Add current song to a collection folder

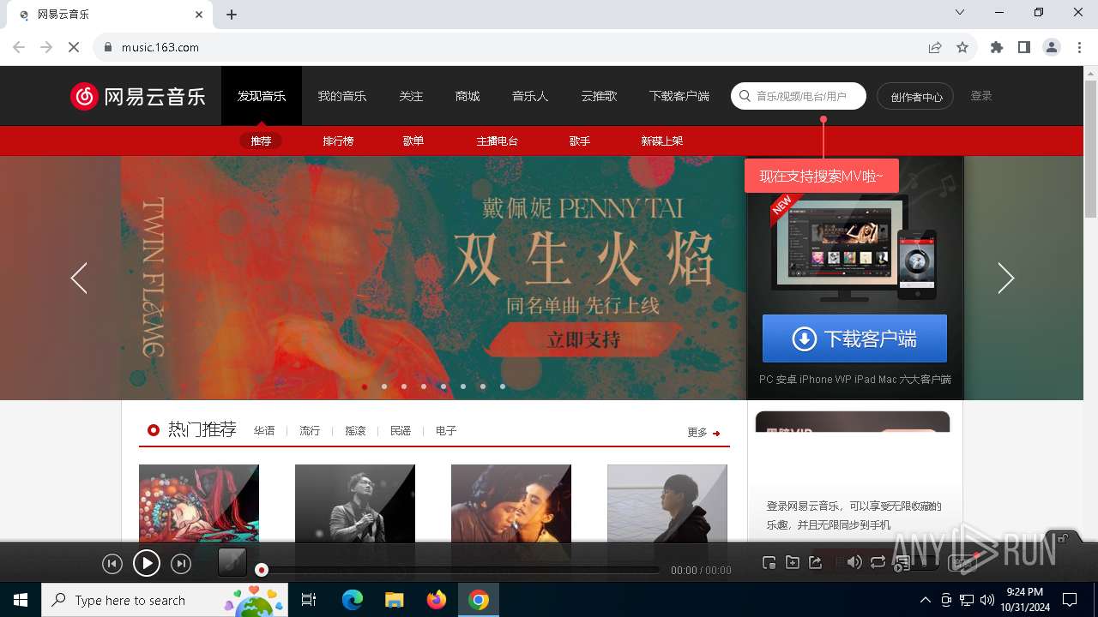point(793,563)
